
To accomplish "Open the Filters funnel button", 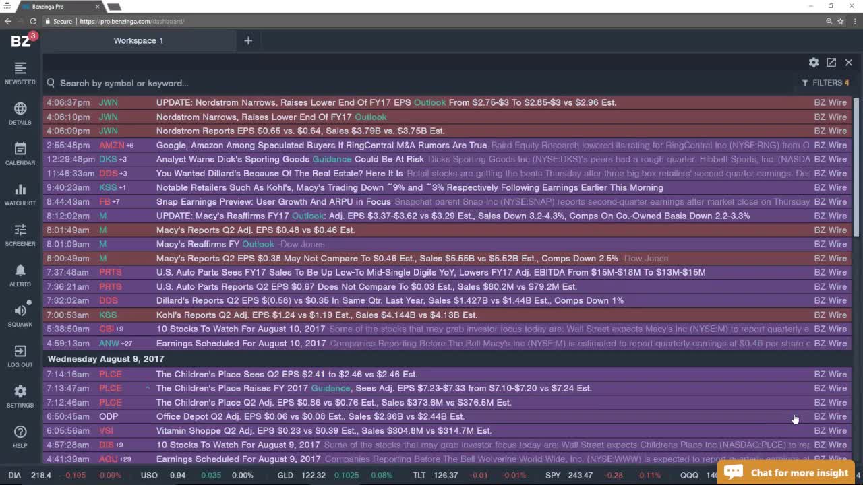I will pyautogui.click(x=825, y=83).
